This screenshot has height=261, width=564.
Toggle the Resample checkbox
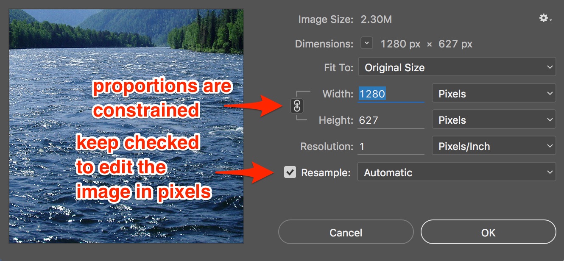[290, 172]
